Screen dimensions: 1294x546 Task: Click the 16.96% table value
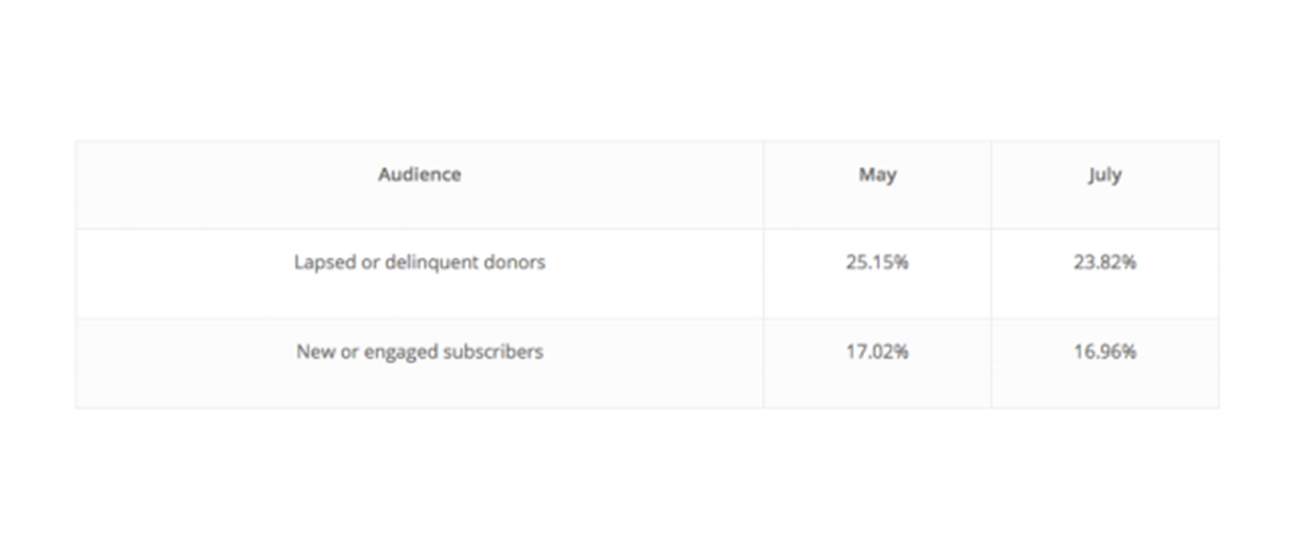(x=1105, y=352)
